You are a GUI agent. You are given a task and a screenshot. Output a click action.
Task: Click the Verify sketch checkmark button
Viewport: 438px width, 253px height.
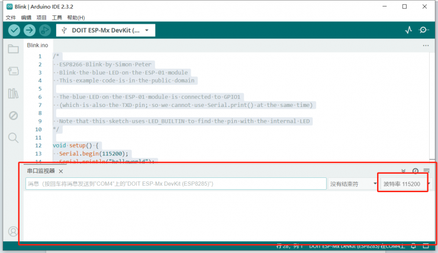click(14, 30)
